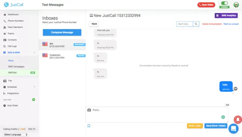Click the Send (Cmd + Enter) button

pyautogui.click(x=216, y=126)
